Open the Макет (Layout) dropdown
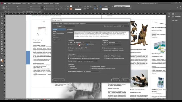Image resolution: width=182 pixels, height=102 pixels. (x=114, y=45)
